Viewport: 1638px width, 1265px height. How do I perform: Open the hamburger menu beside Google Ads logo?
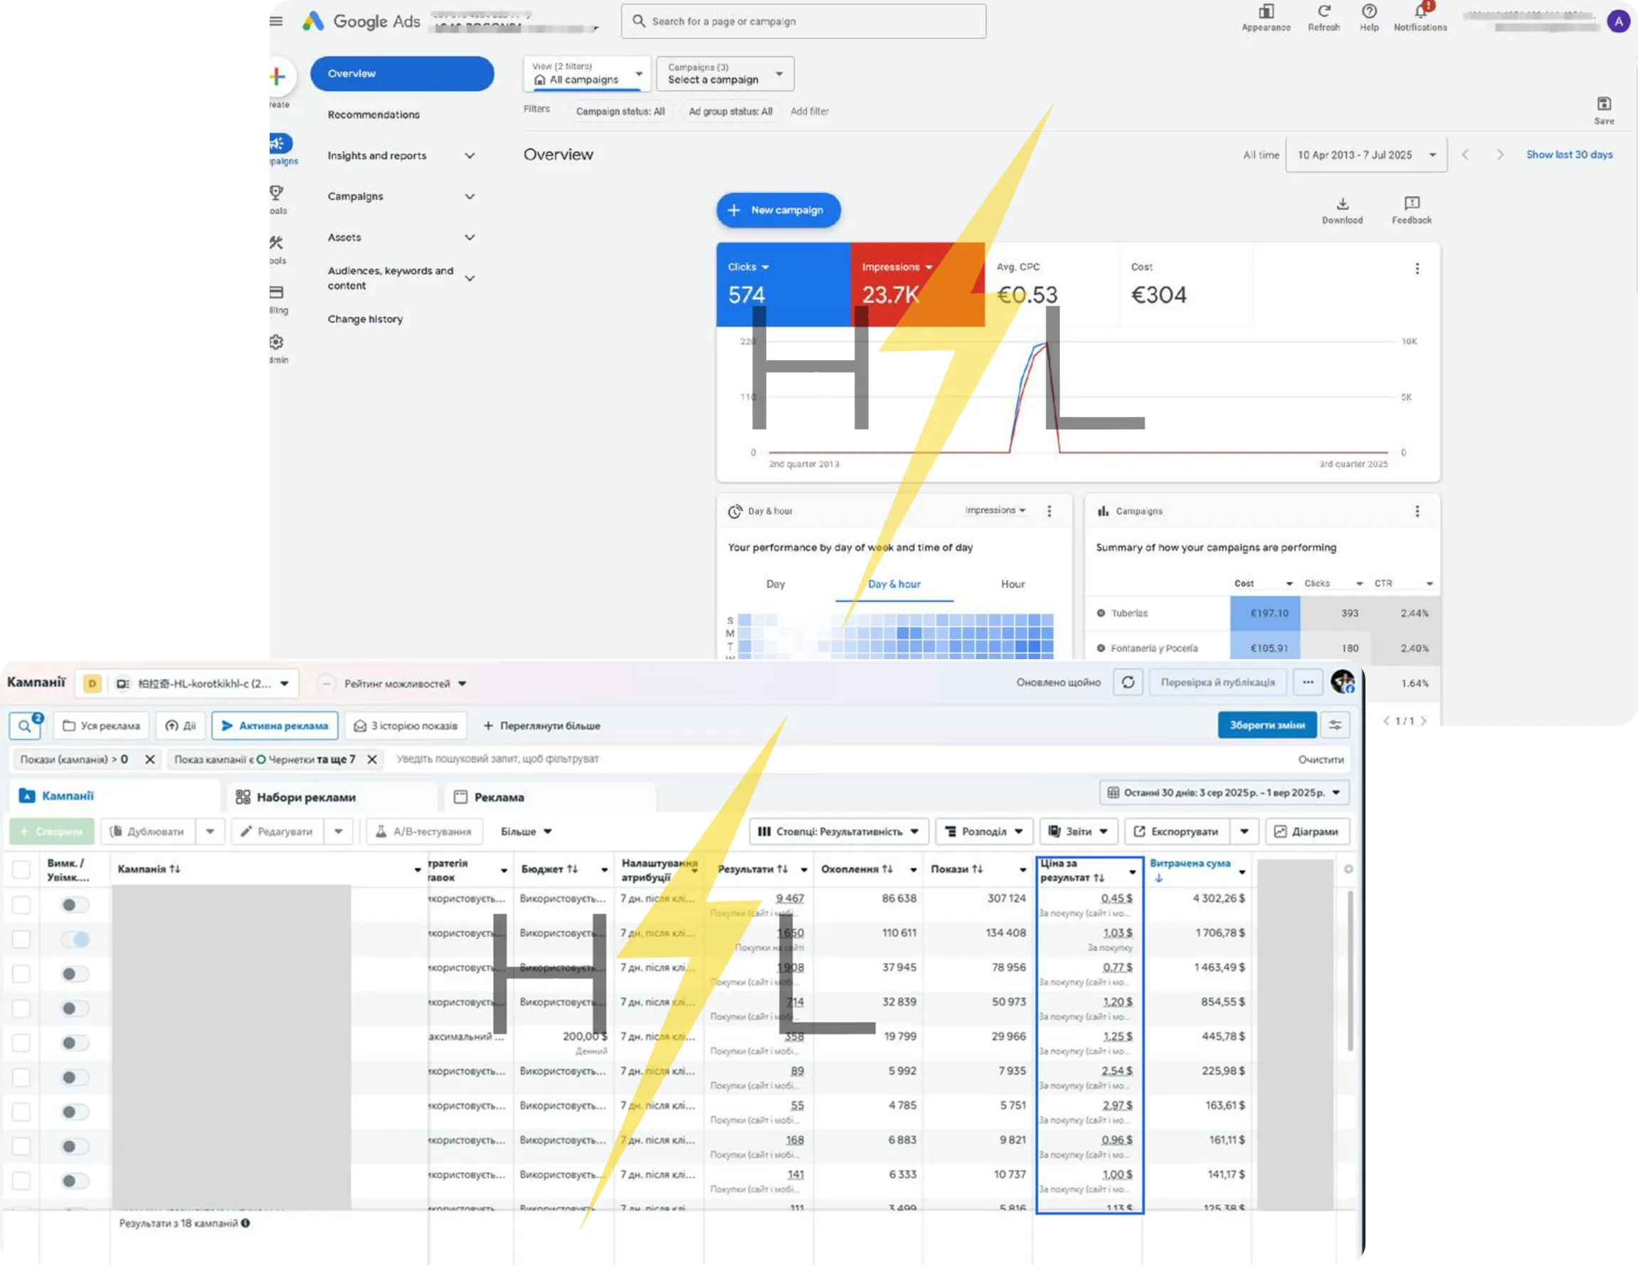click(276, 21)
